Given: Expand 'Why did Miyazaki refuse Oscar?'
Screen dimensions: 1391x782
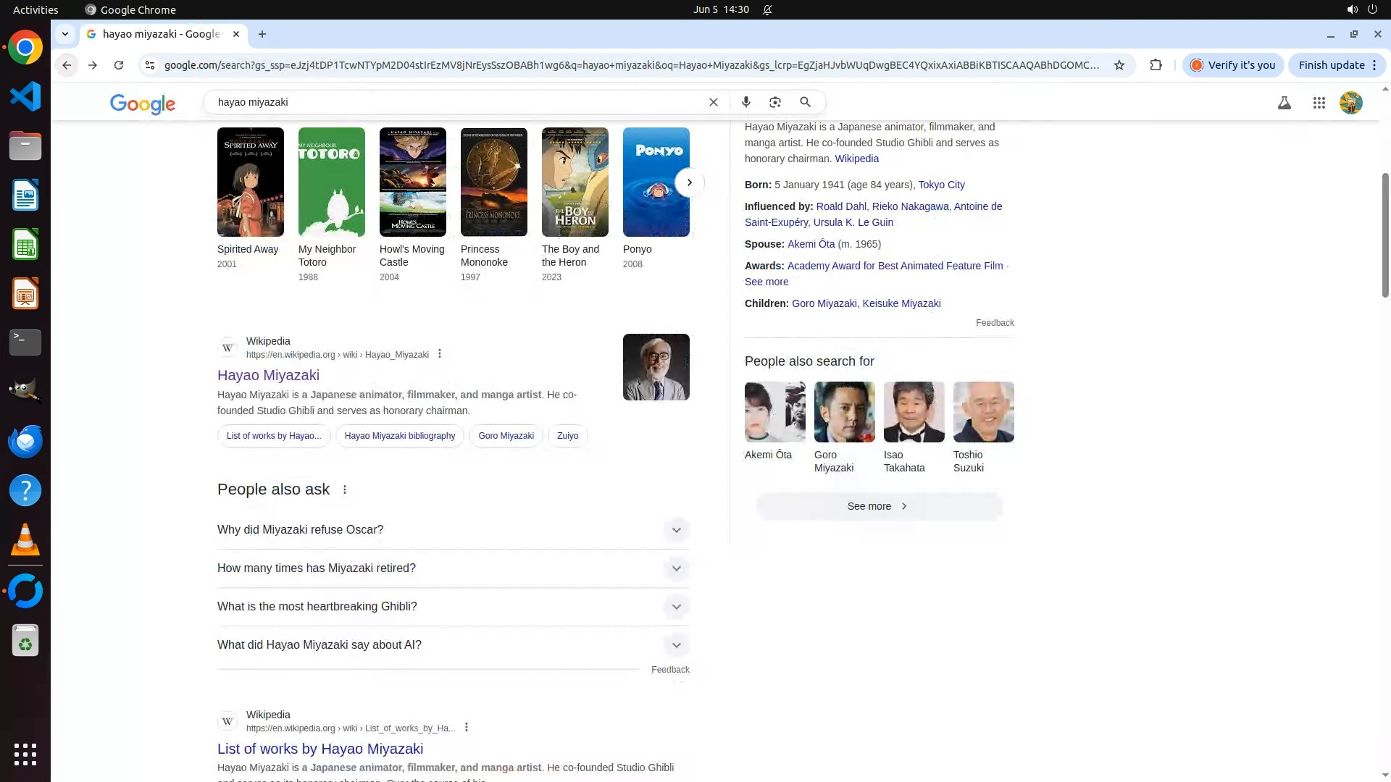Looking at the screenshot, I should (675, 530).
